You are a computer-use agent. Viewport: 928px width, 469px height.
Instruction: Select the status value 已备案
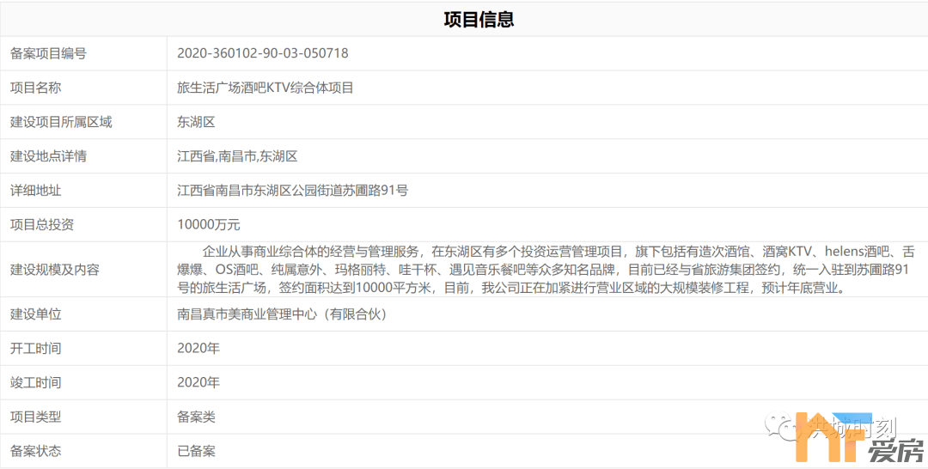(196, 451)
